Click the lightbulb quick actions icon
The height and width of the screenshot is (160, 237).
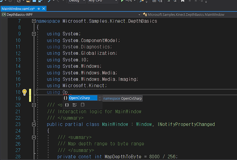point(24,92)
